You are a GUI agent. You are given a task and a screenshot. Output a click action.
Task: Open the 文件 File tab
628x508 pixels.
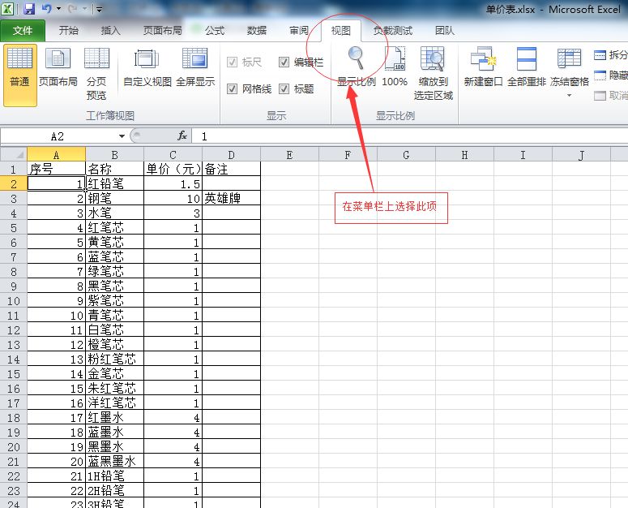[23, 31]
